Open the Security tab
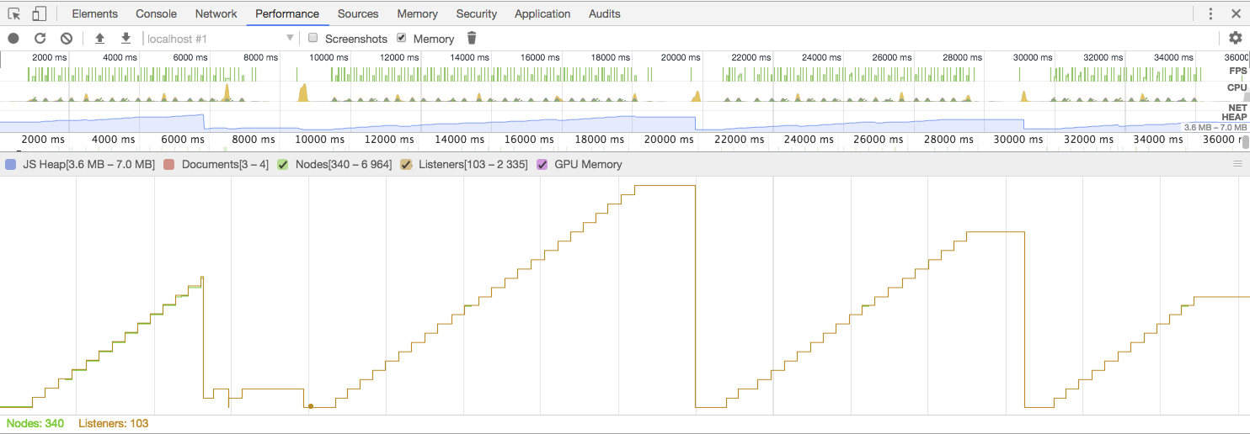Screen dimensions: 1250x434 click(x=477, y=13)
